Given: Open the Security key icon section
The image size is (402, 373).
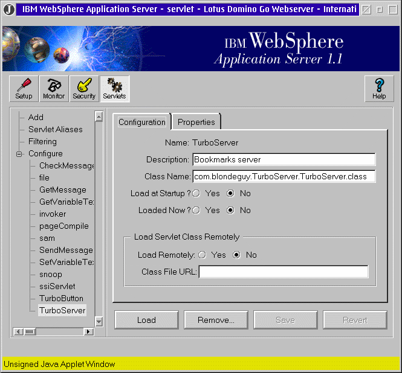Looking at the screenshot, I should (84, 89).
